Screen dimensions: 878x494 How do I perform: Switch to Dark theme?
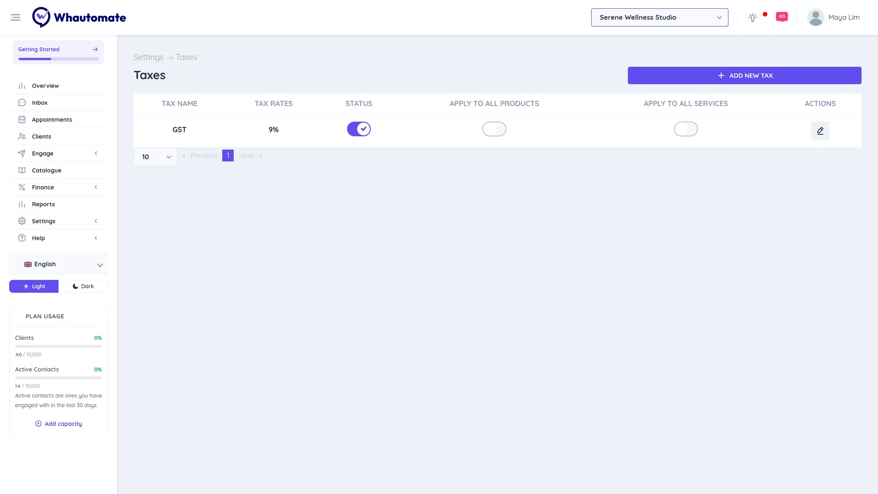click(83, 286)
